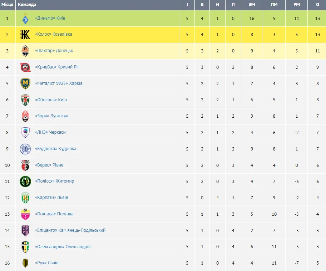Click the Shakhtar Donetsk club crest
The image size is (326, 271).
25,51
